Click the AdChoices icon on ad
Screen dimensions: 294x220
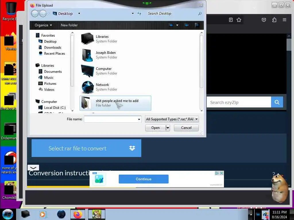pyautogui.click(x=217, y=173)
